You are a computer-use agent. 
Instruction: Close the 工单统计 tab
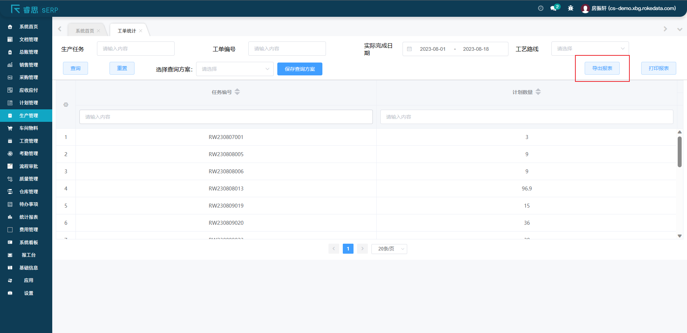point(141,31)
